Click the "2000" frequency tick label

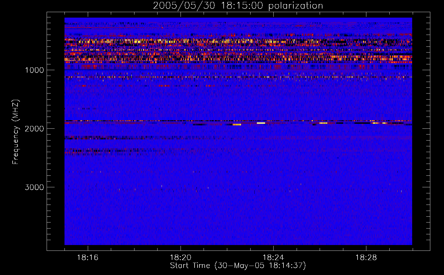click(x=34, y=129)
